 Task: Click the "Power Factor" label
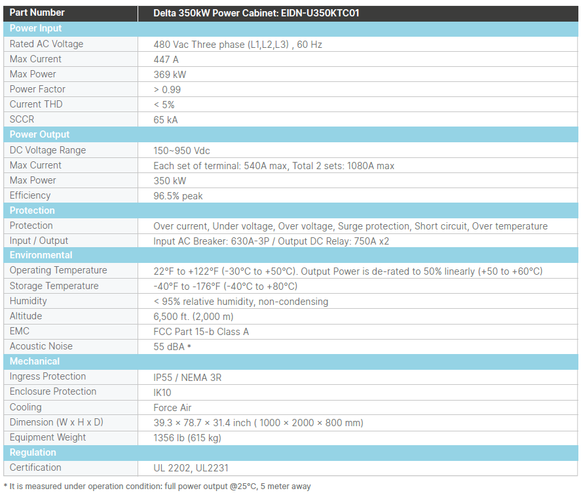[x=37, y=89]
